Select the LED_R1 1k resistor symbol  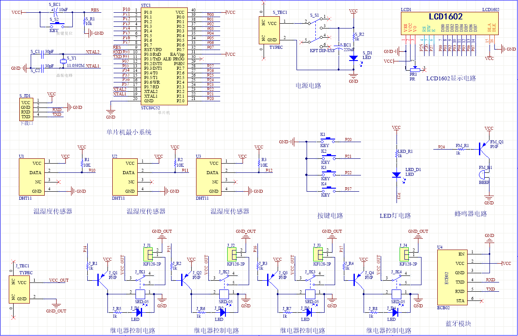397,154
